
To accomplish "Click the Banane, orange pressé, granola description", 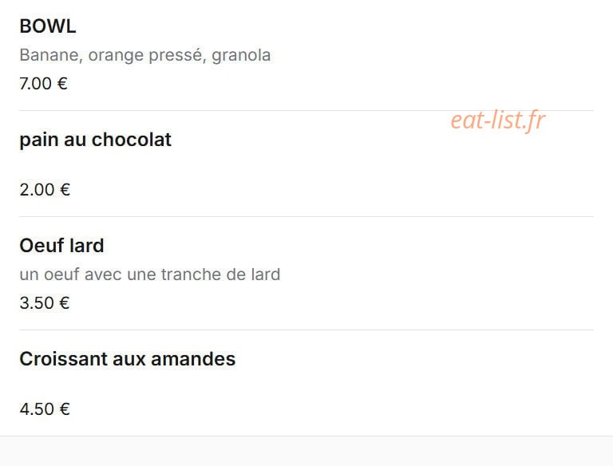I will pyautogui.click(x=145, y=55).
